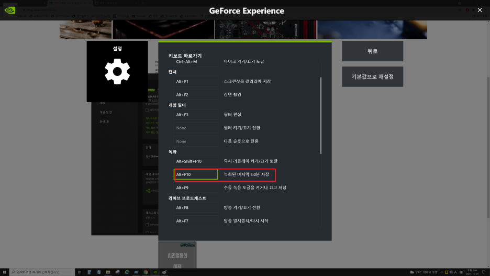Screen dimensions: 490x276
Task: Open Google Chrome from the taskbar
Action: (146, 272)
